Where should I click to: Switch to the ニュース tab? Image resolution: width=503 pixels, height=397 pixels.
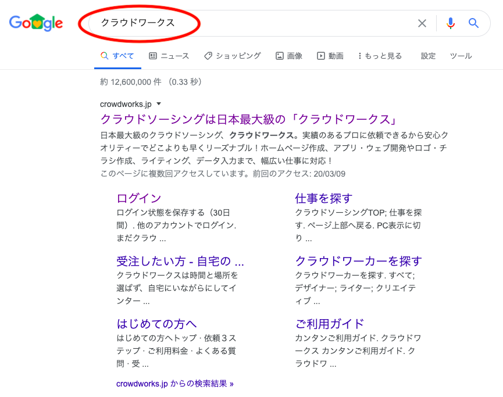pos(169,56)
